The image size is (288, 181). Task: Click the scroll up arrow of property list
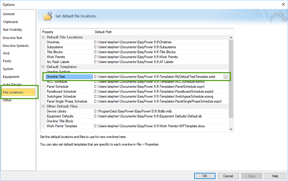point(231,38)
